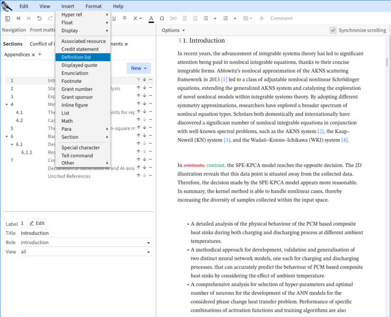
Task: Follow citation link [4]
Action: click(345, 140)
